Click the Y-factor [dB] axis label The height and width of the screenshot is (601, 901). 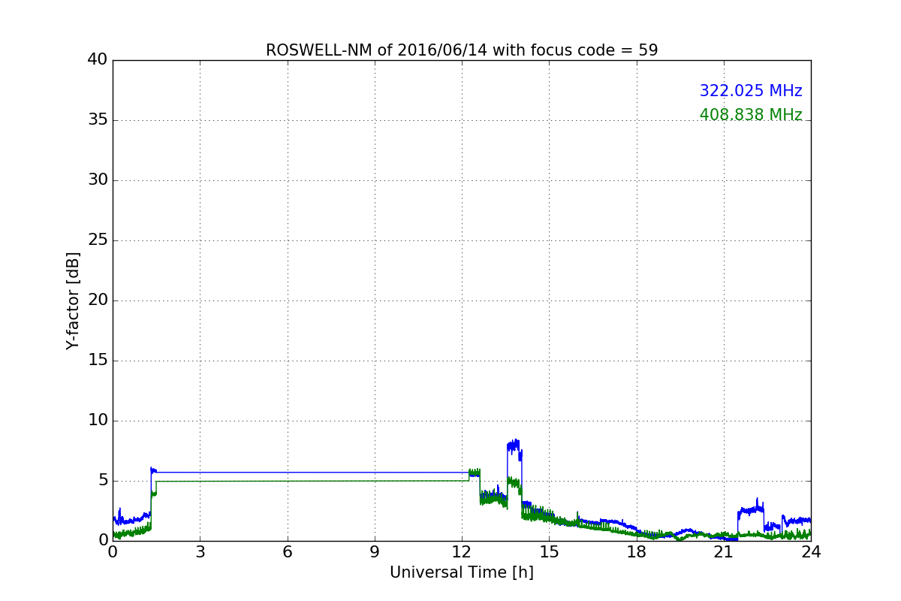tap(73, 300)
